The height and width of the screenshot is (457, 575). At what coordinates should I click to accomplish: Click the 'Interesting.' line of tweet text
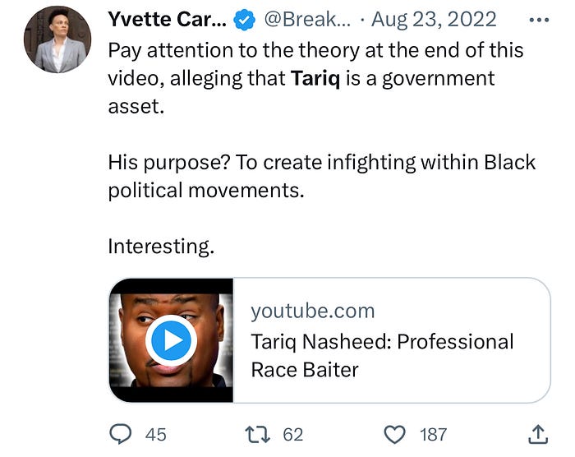(161, 247)
